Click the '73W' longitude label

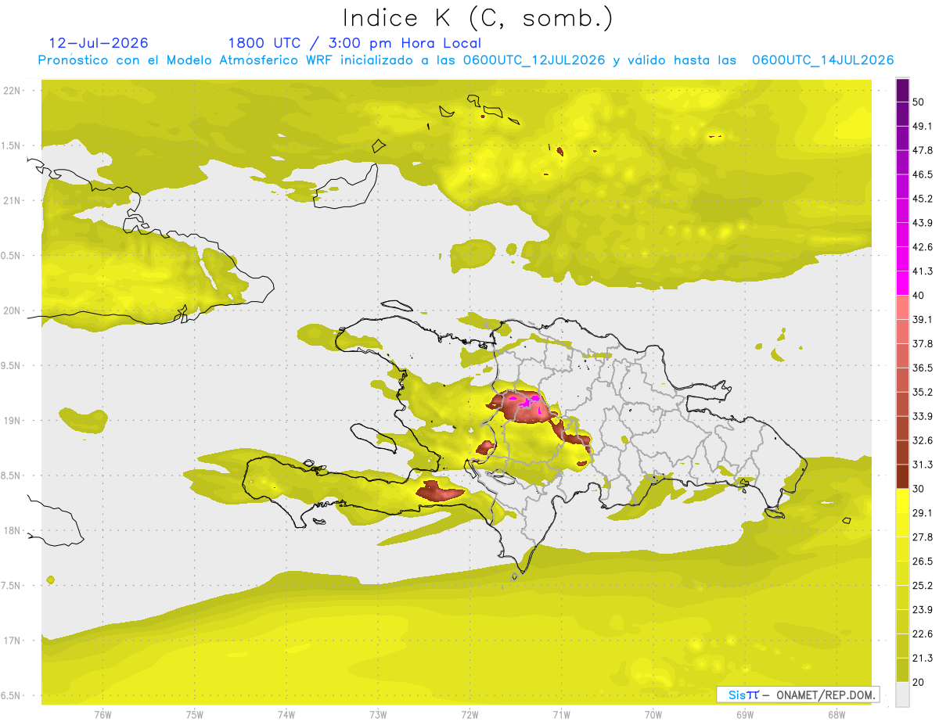tap(378, 714)
